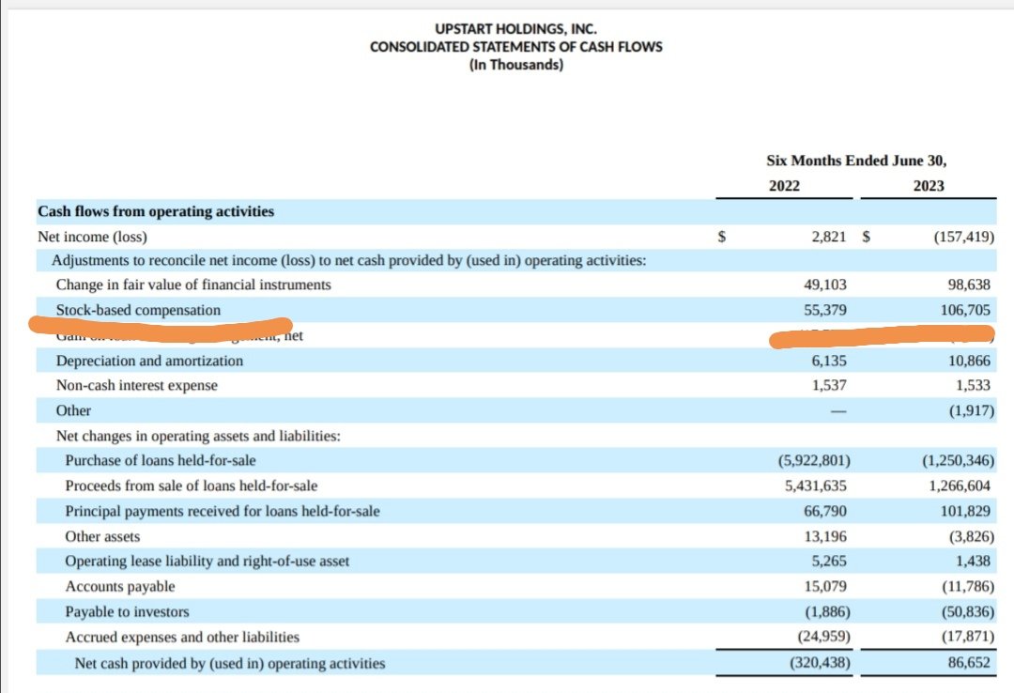The width and height of the screenshot is (1014, 693).
Task: Select depreciation value 10,866
Action: click(x=969, y=362)
